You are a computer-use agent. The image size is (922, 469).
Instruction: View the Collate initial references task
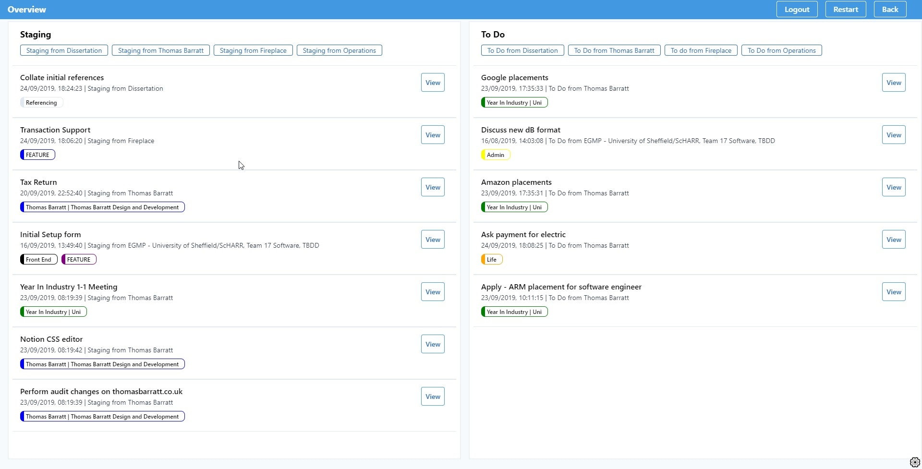(x=433, y=83)
